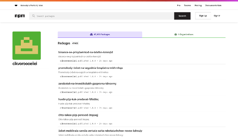Image resolution: width=238 pixels, height=138 pixels.
Task: Click publisher name under huobi-p2p package
Action: (x=68, y=108)
